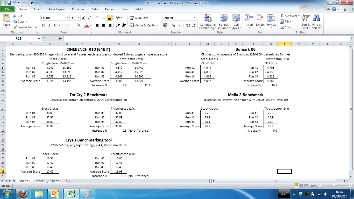354x199 pixels.
Task: Switch to the Insert tab
Action: (38, 9)
